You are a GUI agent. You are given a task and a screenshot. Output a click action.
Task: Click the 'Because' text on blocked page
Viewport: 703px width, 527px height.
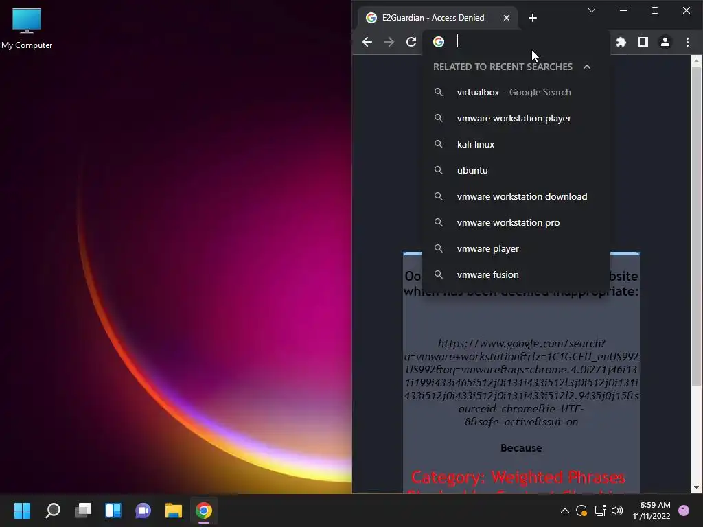coord(521,447)
